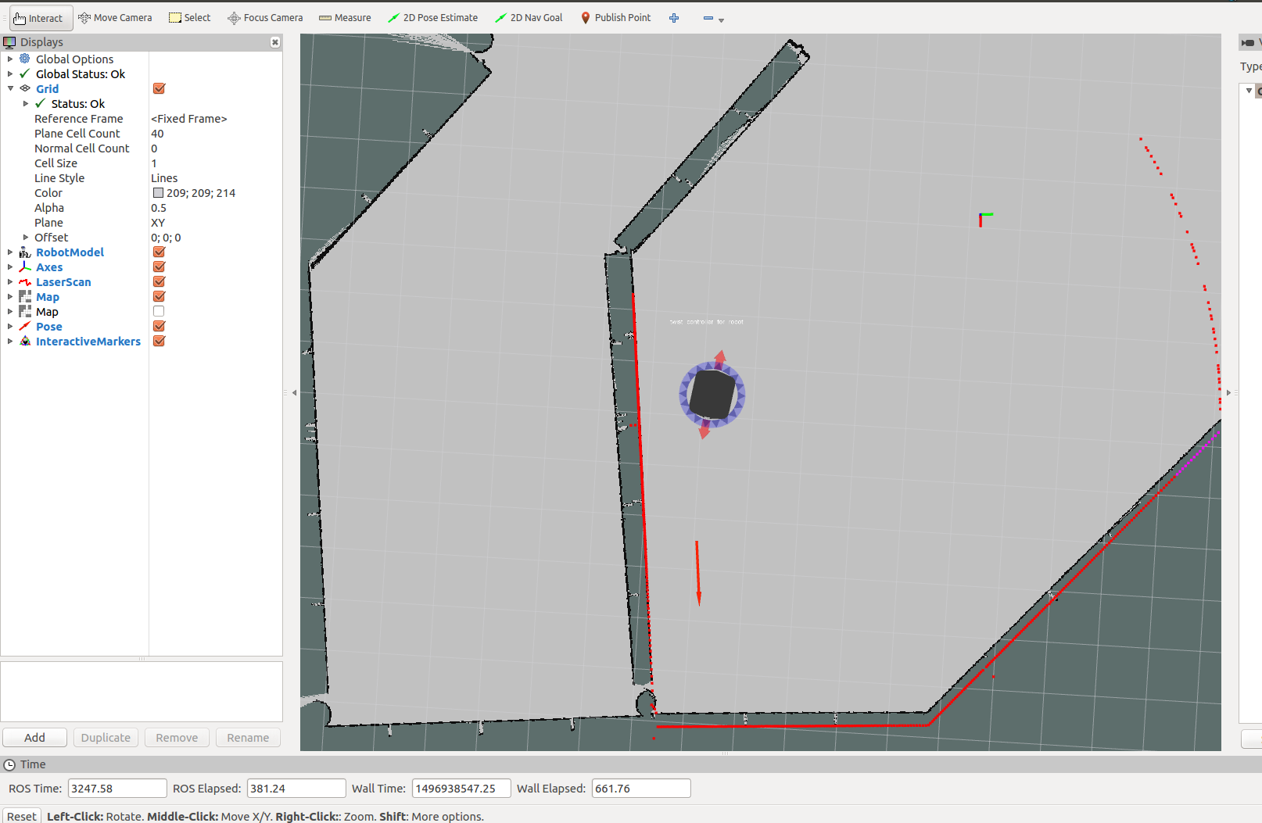Select the Interact tool
This screenshot has width=1262, height=823.
coord(38,18)
